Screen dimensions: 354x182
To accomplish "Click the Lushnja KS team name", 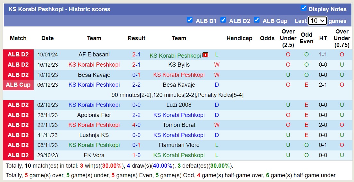I will tap(94, 135).
